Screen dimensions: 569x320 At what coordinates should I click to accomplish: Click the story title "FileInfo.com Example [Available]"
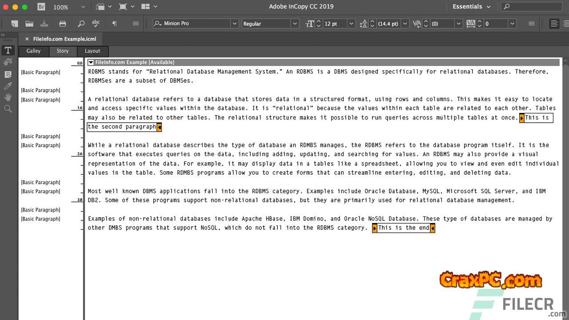135,63
